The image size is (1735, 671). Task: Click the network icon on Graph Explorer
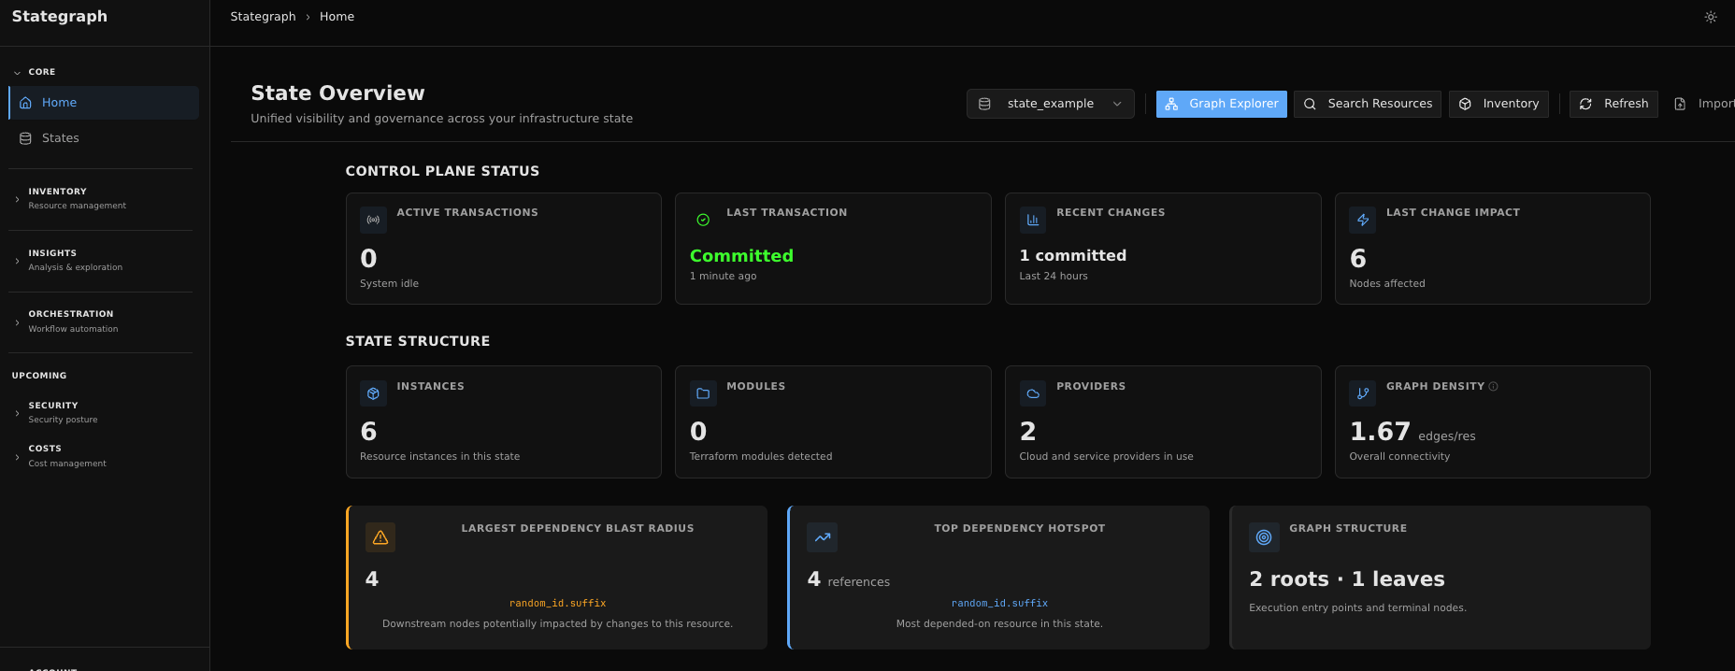pos(1171,104)
